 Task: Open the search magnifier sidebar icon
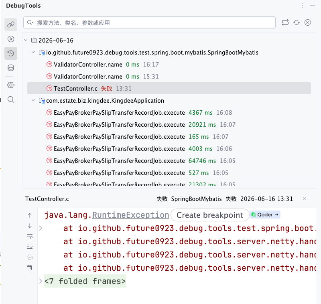tap(11, 99)
